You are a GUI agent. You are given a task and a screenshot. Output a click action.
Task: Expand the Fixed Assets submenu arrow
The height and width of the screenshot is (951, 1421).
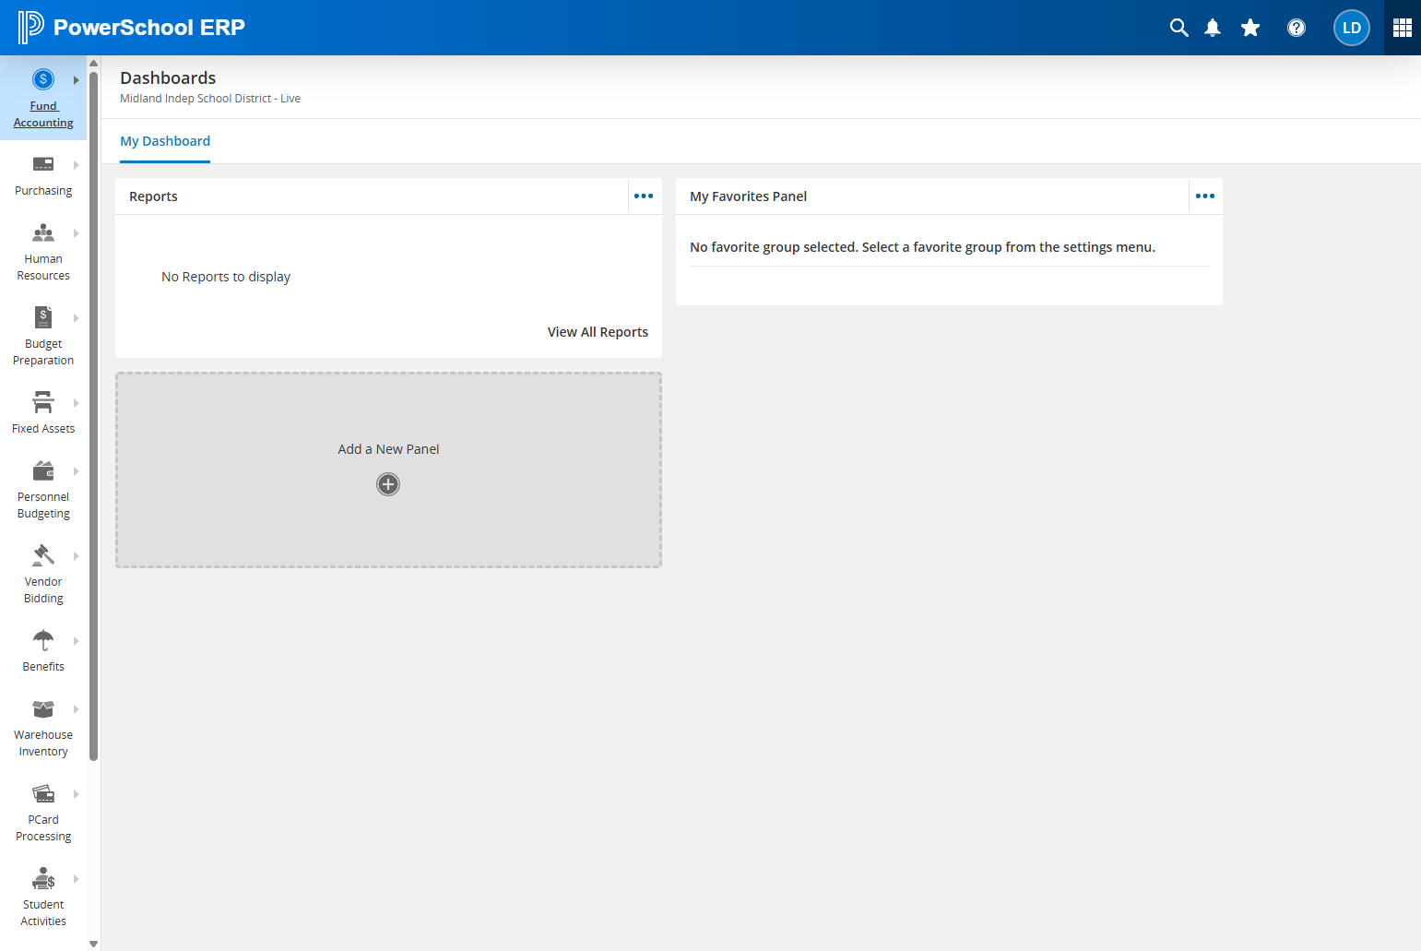[77, 403]
